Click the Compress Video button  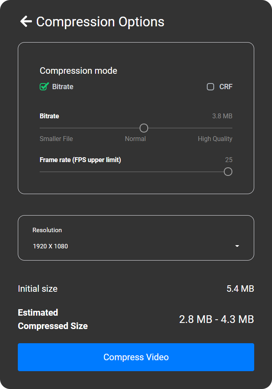tap(136, 357)
